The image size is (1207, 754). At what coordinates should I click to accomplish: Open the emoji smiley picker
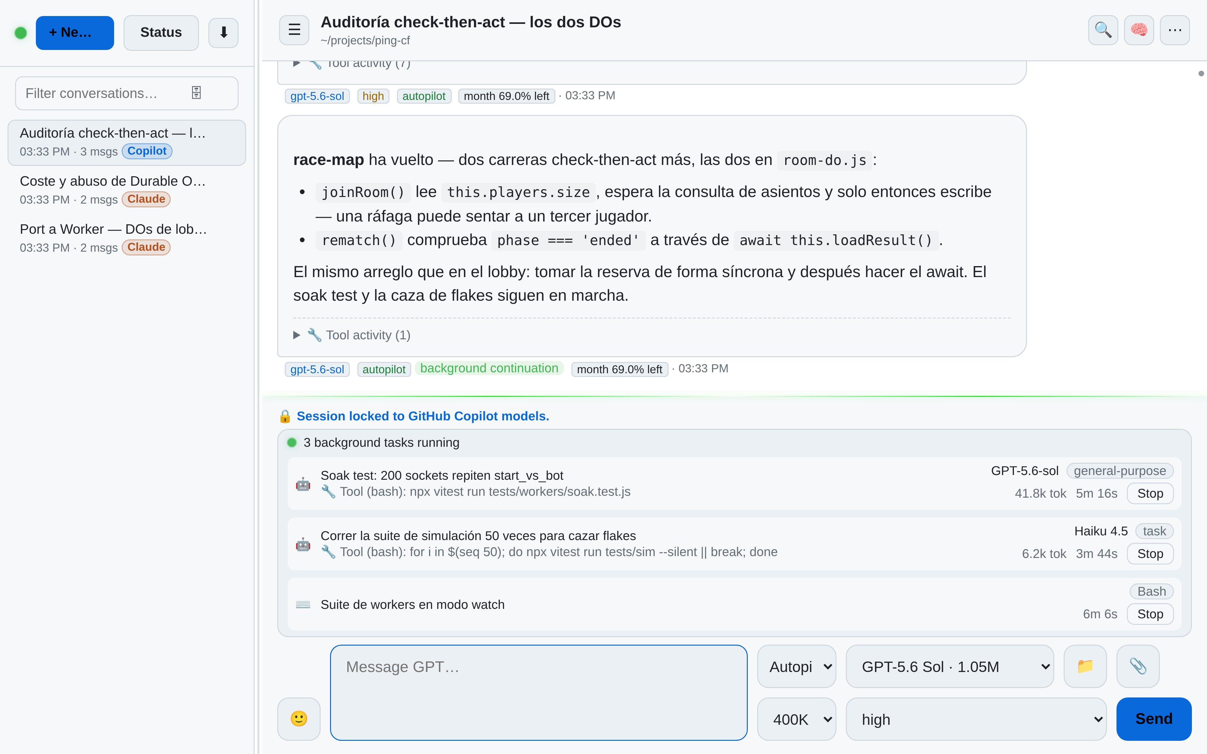pyautogui.click(x=299, y=718)
